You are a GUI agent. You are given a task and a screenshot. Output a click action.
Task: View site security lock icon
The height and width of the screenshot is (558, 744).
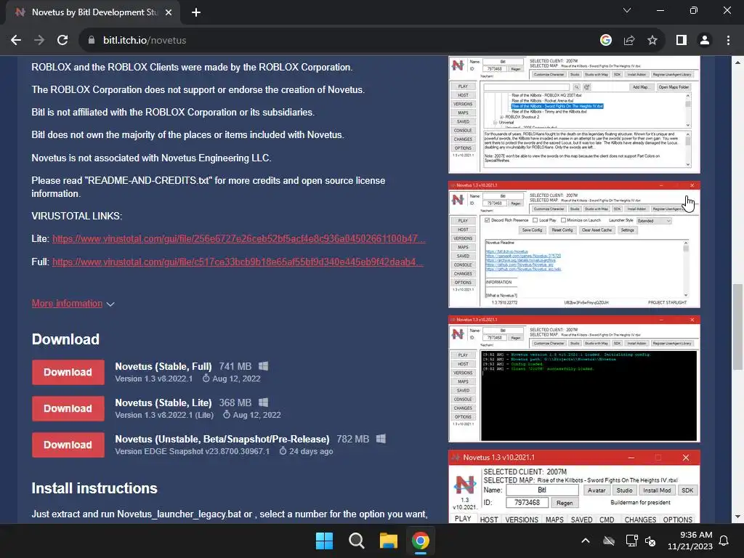(91, 41)
